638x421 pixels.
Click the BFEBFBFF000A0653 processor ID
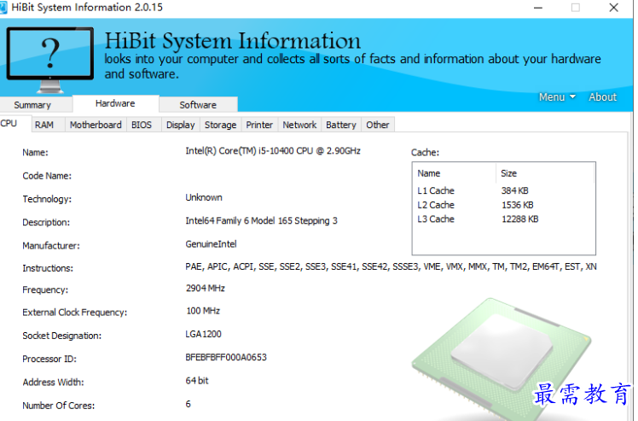(226, 358)
